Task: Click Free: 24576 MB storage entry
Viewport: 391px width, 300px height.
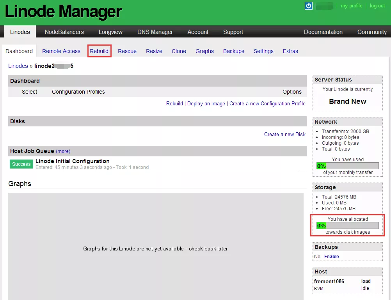Action: [x=338, y=208]
